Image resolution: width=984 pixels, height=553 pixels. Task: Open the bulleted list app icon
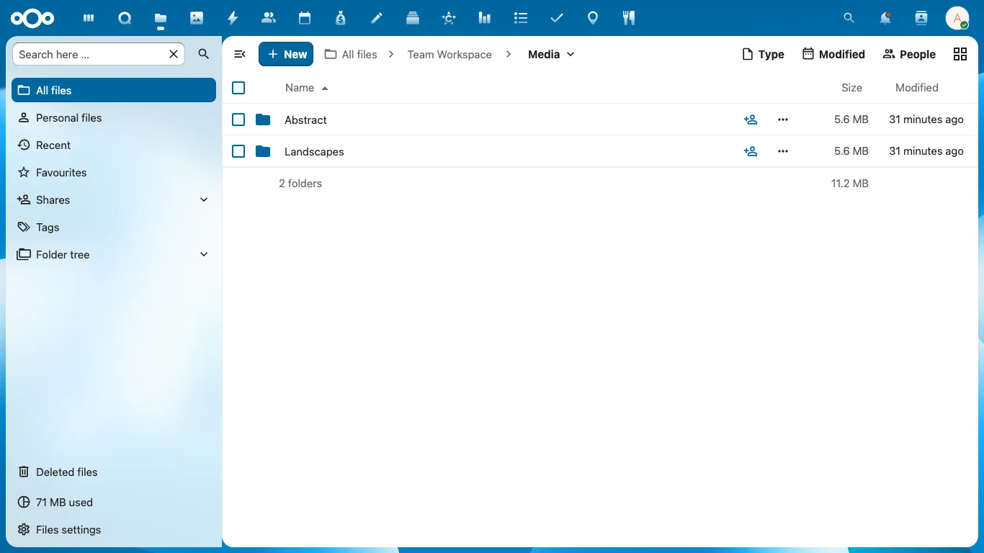521,18
